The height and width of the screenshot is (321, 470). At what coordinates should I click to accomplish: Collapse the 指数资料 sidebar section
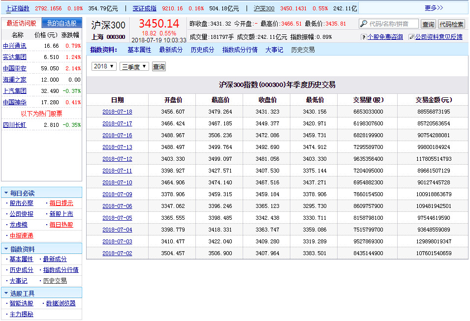point(6,249)
